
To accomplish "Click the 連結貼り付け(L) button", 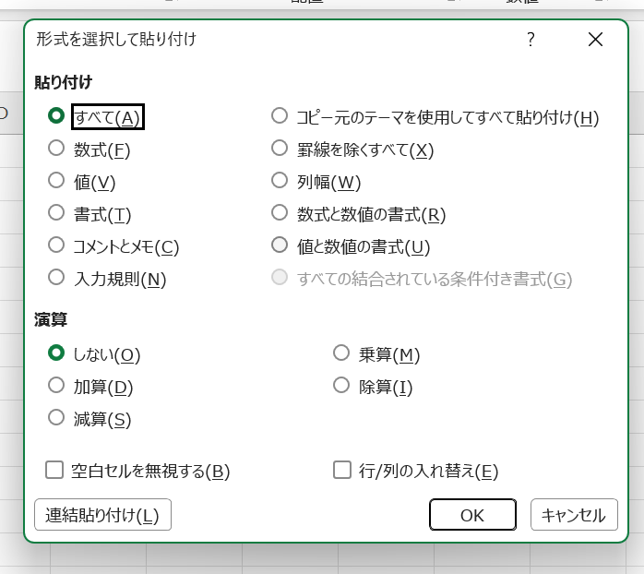I will (102, 515).
